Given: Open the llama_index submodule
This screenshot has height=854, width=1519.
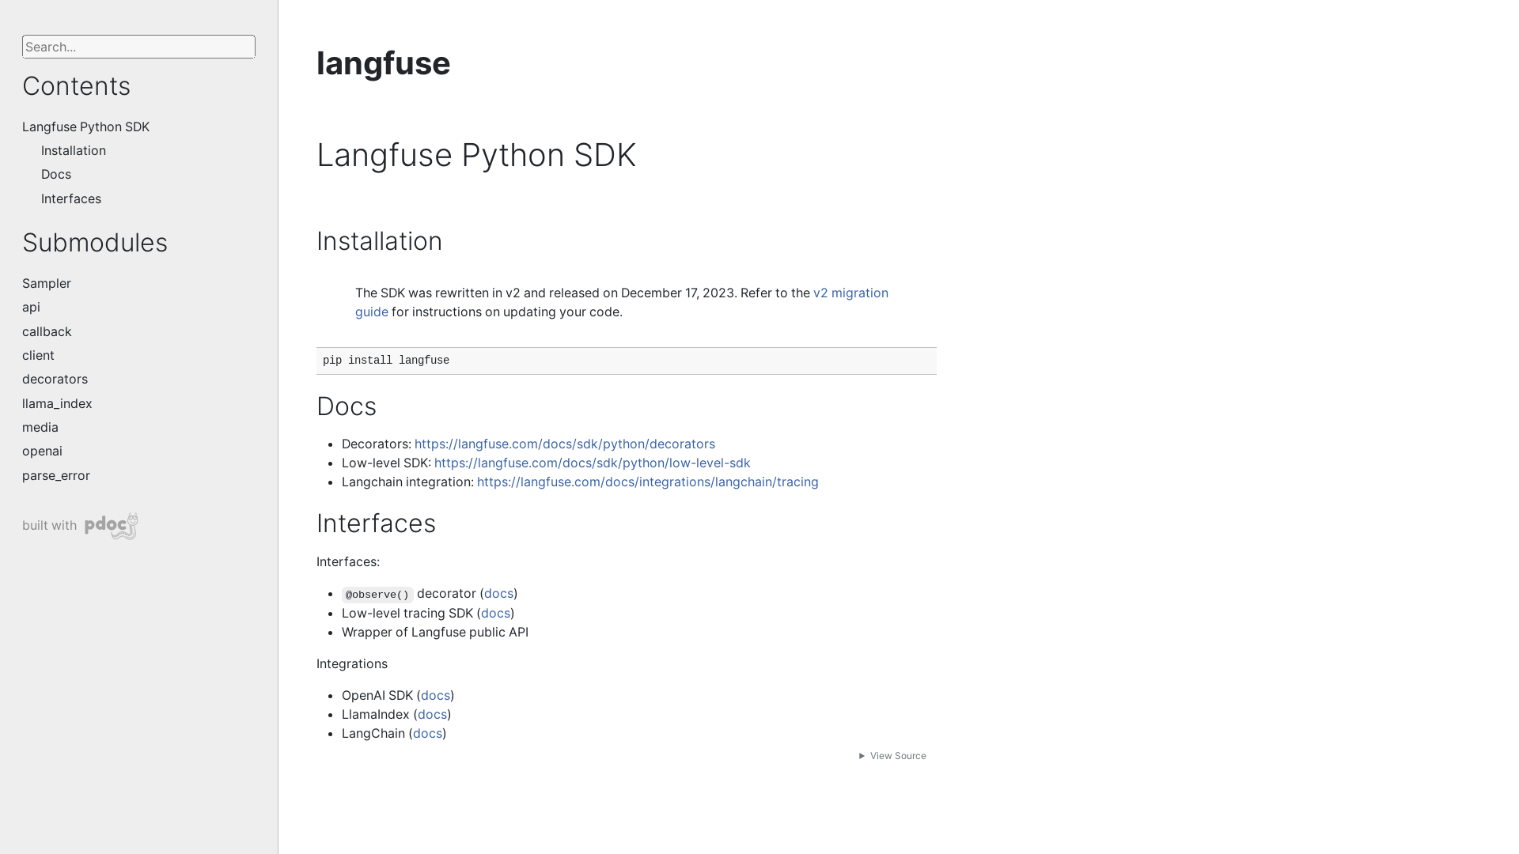Looking at the screenshot, I should coord(57,403).
